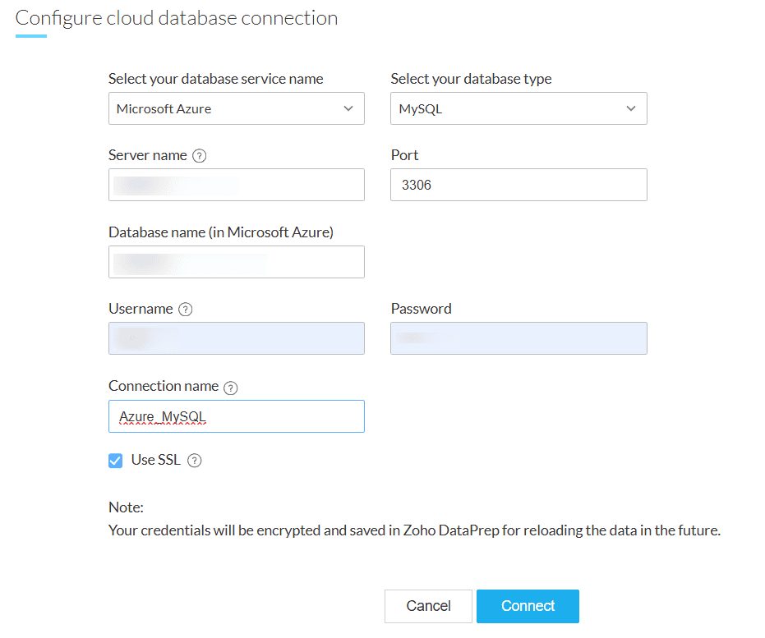This screenshot has width=765, height=638.
Task: Click the chevron arrow in MySQL selector
Action: [x=631, y=108]
